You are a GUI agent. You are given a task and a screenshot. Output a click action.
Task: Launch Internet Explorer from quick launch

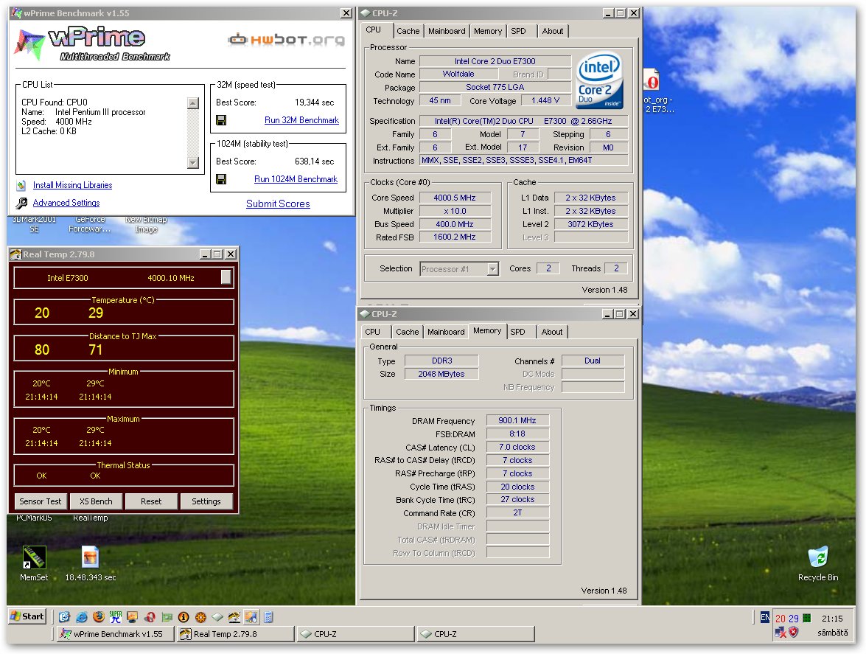click(82, 617)
